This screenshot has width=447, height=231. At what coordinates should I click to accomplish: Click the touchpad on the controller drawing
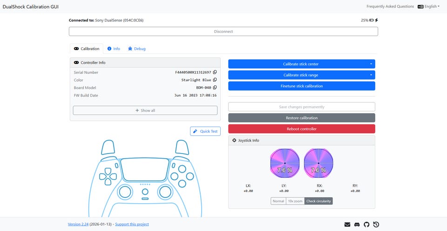(x=145, y=169)
